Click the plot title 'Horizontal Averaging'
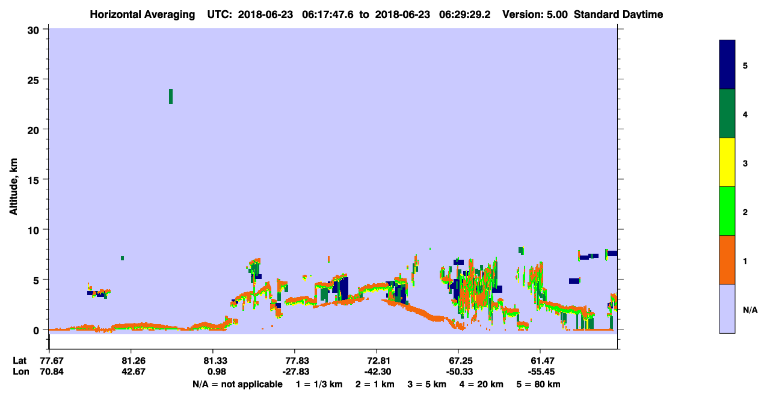This screenshot has width=782, height=401. point(142,14)
